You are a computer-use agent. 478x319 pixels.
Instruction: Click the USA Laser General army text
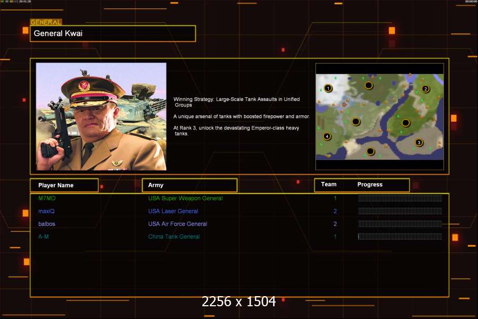pyautogui.click(x=173, y=211)
